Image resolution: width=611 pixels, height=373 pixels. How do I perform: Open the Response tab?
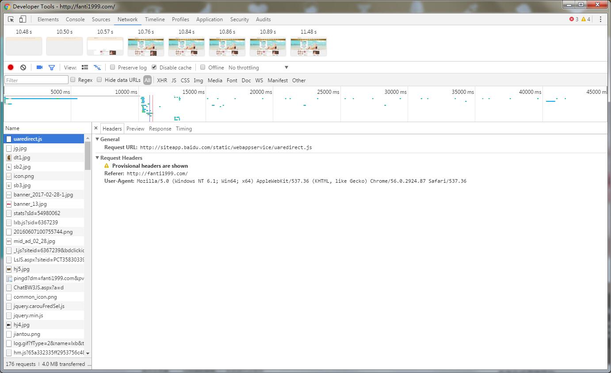[x=160, y=128]
